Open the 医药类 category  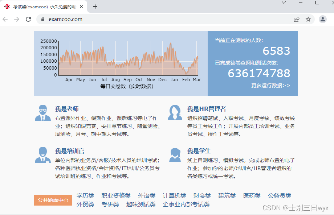252,195
